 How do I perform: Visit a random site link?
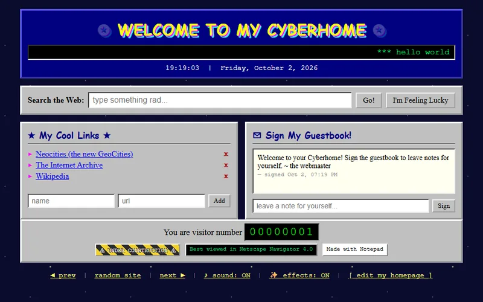pos(118,275)
